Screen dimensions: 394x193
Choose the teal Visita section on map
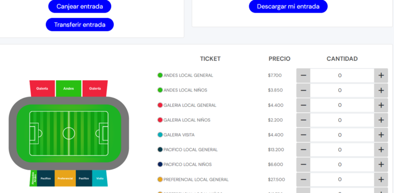[100, 178]
